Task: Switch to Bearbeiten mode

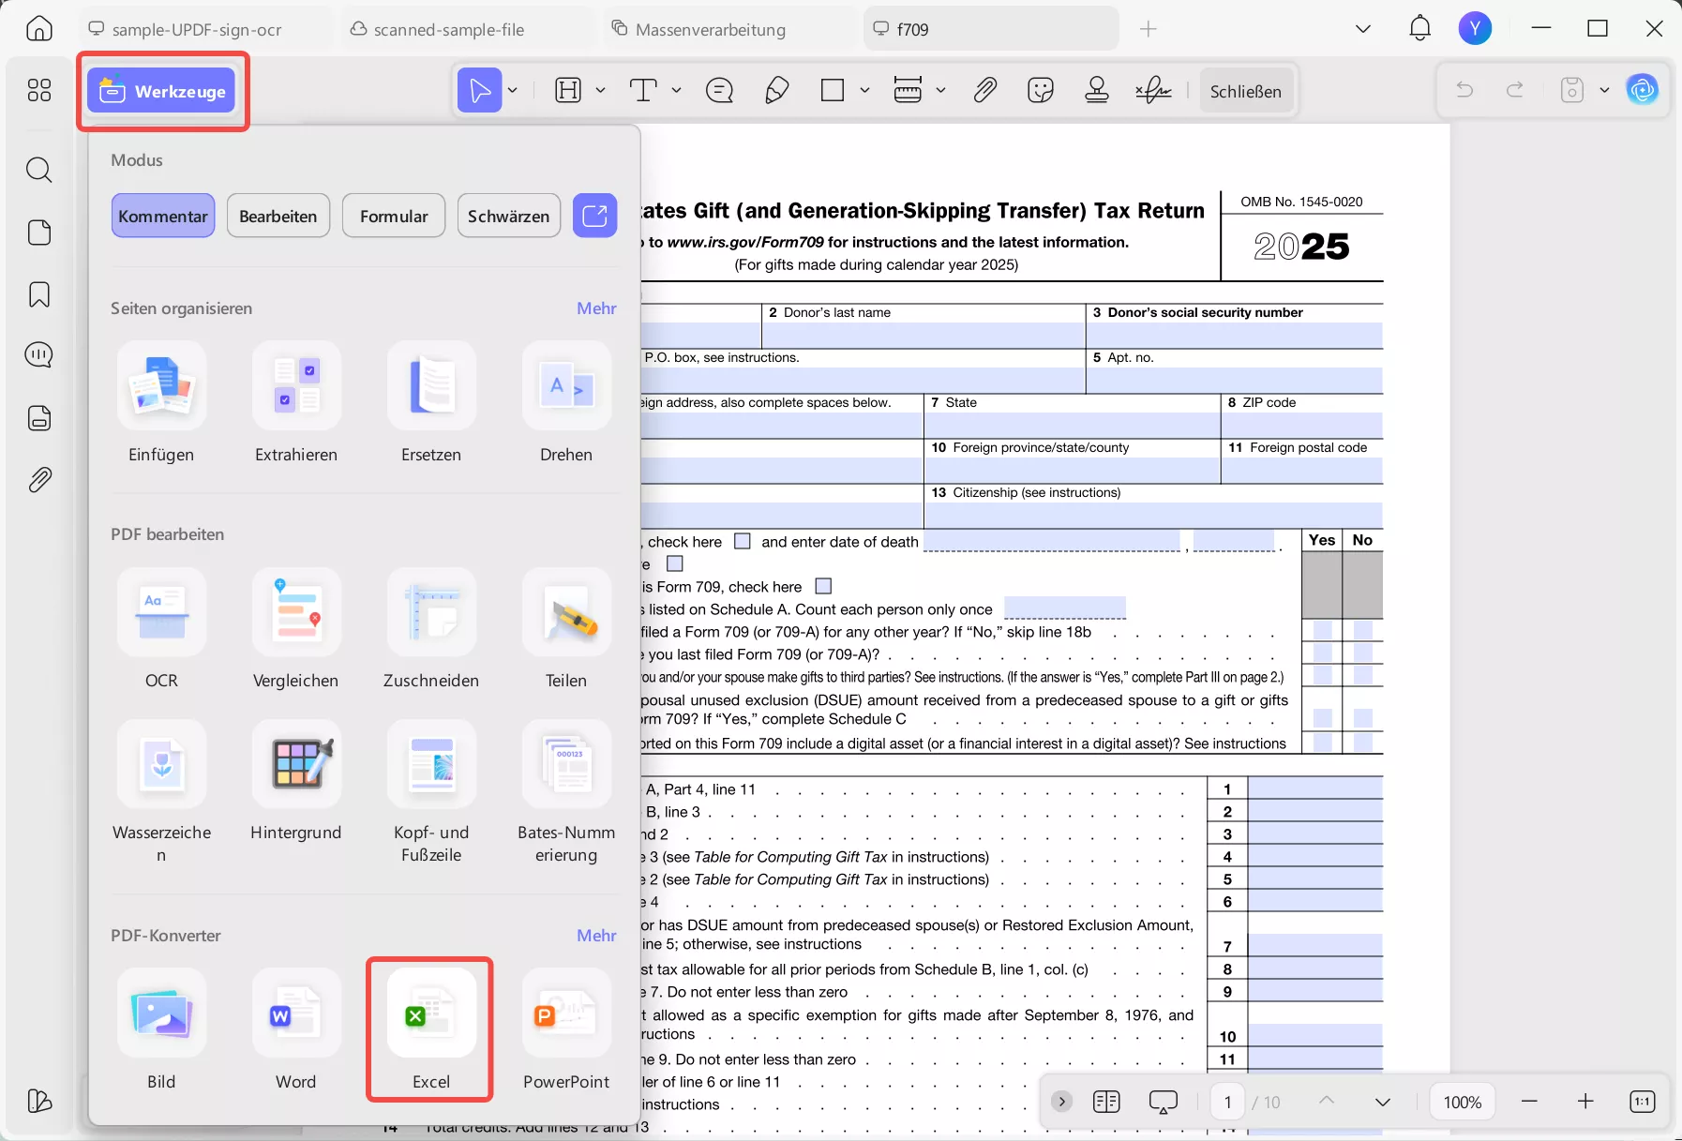Action: (278, 216)
